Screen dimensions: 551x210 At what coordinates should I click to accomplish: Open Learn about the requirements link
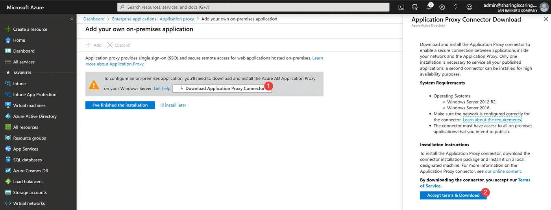(x=492, y=120)
